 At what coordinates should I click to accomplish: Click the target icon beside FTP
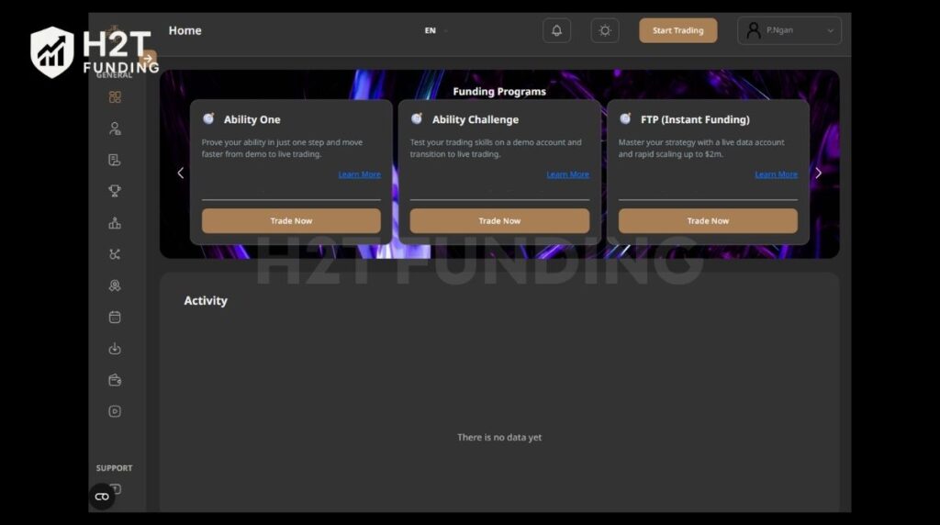625,118
